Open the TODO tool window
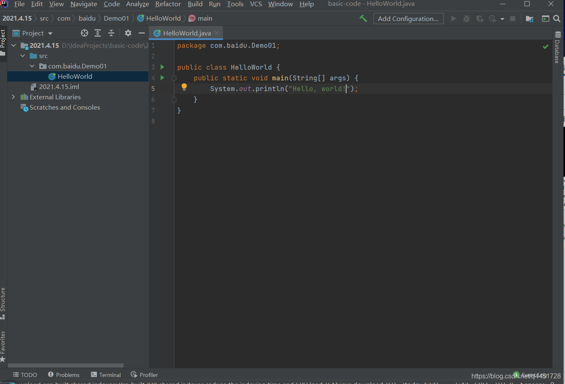 coord(25,375)
